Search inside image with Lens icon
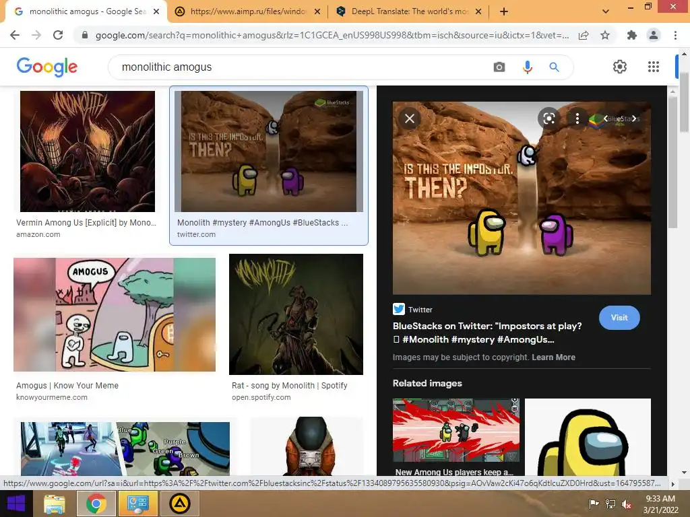The image size is (690, 517). pyautogui.click(x=548, y=118)
